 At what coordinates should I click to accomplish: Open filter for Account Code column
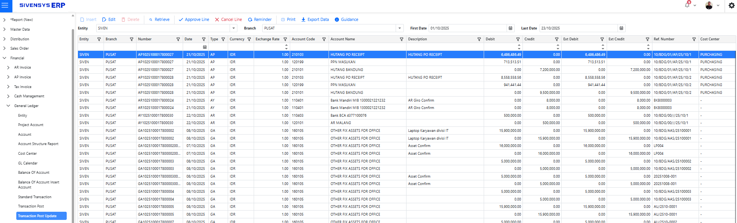pos(324,39)
